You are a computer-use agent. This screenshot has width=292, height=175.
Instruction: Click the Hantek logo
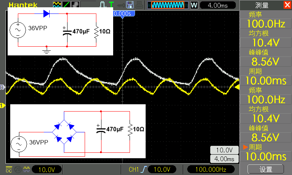[x=23, y=5]
